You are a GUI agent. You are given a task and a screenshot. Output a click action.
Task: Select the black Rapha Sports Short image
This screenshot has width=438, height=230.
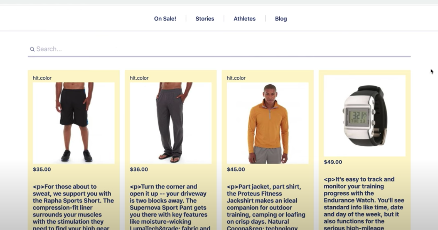pos(74,123)
